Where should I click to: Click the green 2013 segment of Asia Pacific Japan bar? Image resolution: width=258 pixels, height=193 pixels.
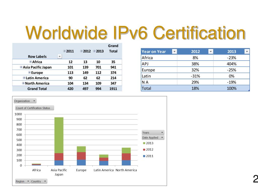tap(59, 135)
